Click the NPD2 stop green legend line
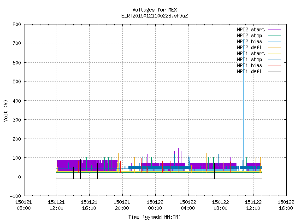The width and height of the screenshot is (295, 221). click(x=274, y=35)
